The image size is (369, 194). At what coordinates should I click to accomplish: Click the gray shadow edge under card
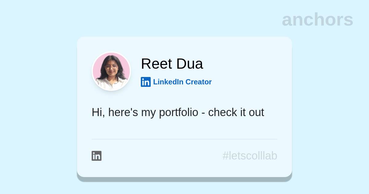(x=184, y=180)
